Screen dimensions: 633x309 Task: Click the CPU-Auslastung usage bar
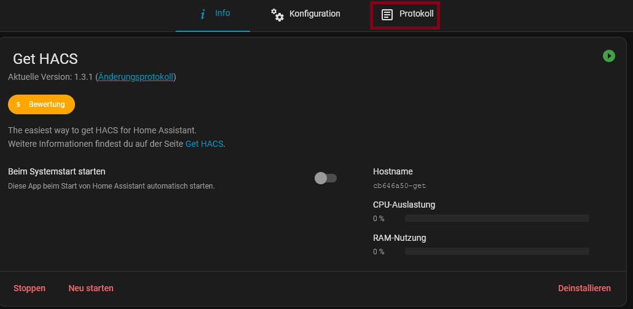point(497,218)
